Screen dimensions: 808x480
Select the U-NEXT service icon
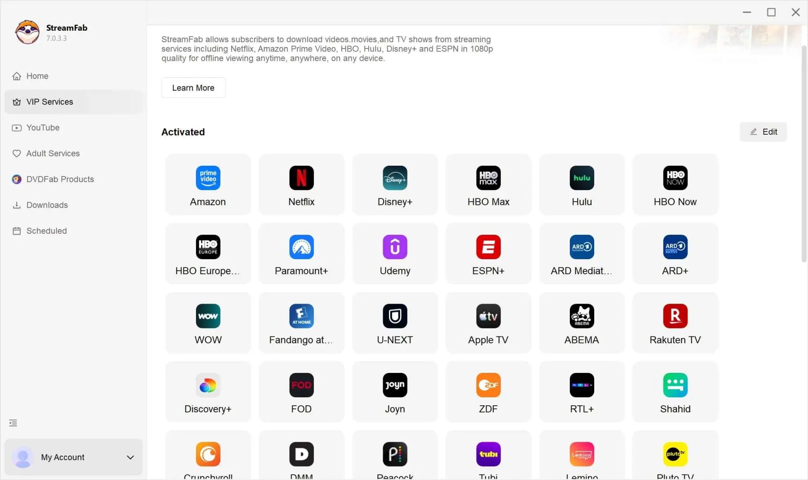pos(395,316)
